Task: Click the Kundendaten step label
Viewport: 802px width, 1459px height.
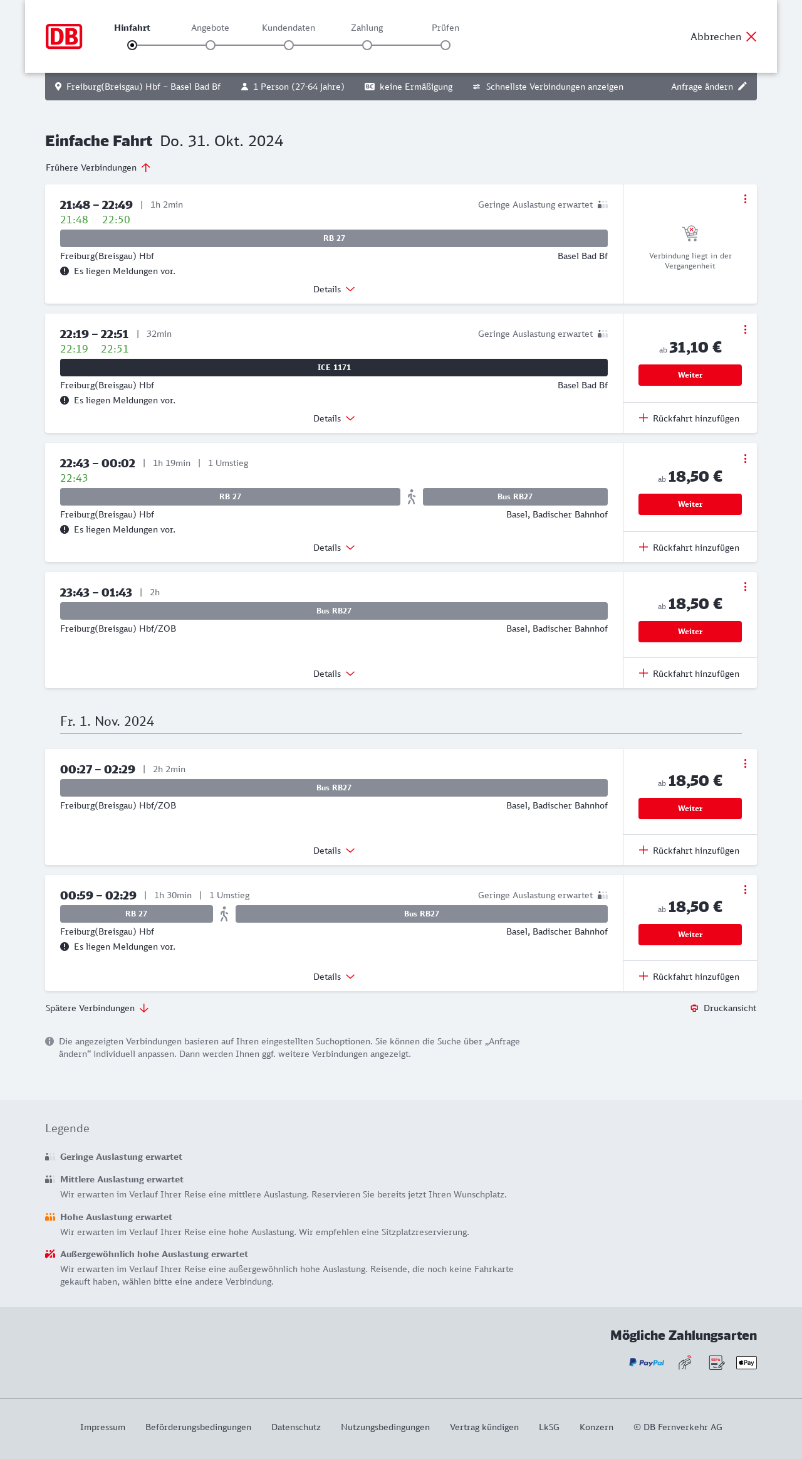Action: tap(288, 28)
